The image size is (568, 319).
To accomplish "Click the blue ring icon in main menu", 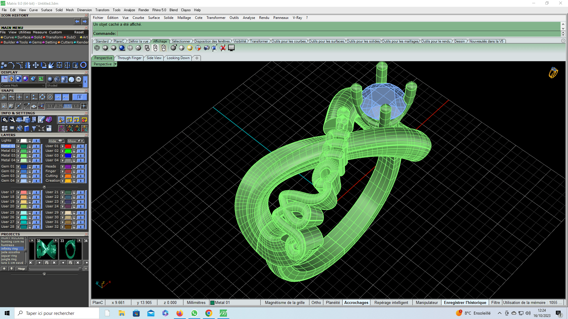I will click(83, 65).
